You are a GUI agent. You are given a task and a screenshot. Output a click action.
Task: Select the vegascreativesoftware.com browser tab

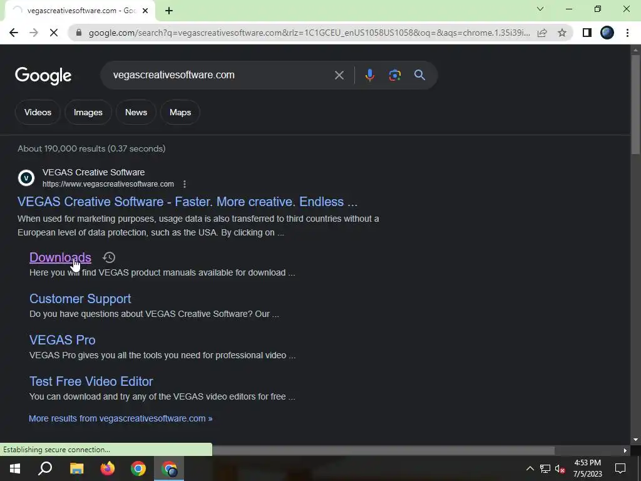pos(79,11)
